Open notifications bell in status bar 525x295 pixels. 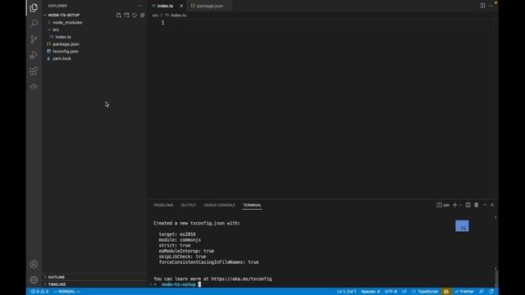point(491,292)
